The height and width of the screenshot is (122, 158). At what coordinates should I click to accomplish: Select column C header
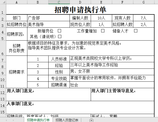coord(59,2)
